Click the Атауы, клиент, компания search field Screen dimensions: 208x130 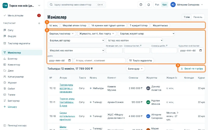click(100, 61)
